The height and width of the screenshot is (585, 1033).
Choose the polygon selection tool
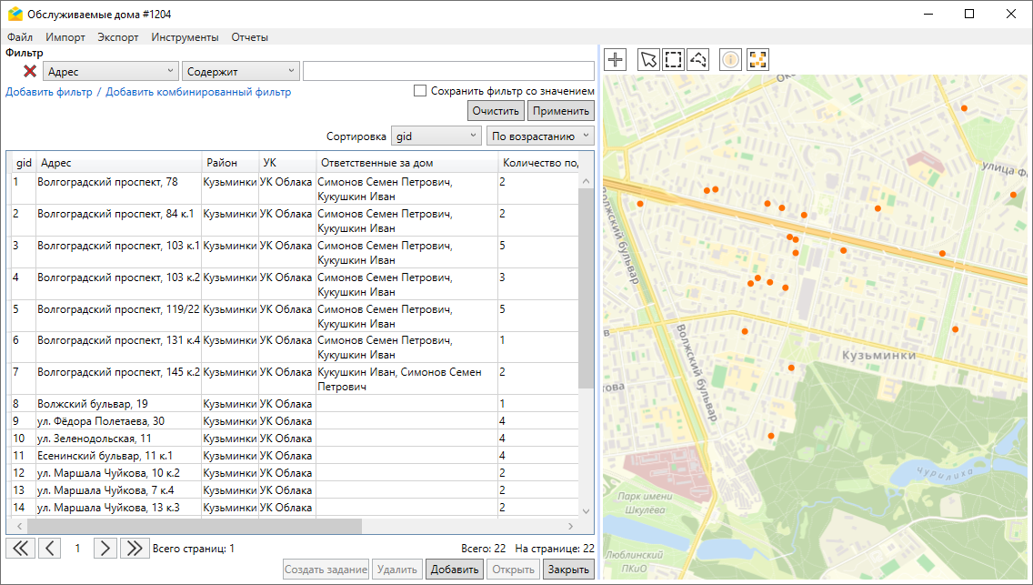coord(698,60)
